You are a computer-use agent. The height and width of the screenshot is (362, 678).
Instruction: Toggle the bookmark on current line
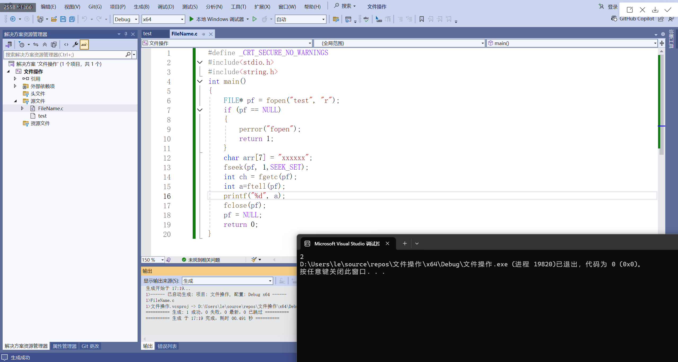tap(422, 19)
